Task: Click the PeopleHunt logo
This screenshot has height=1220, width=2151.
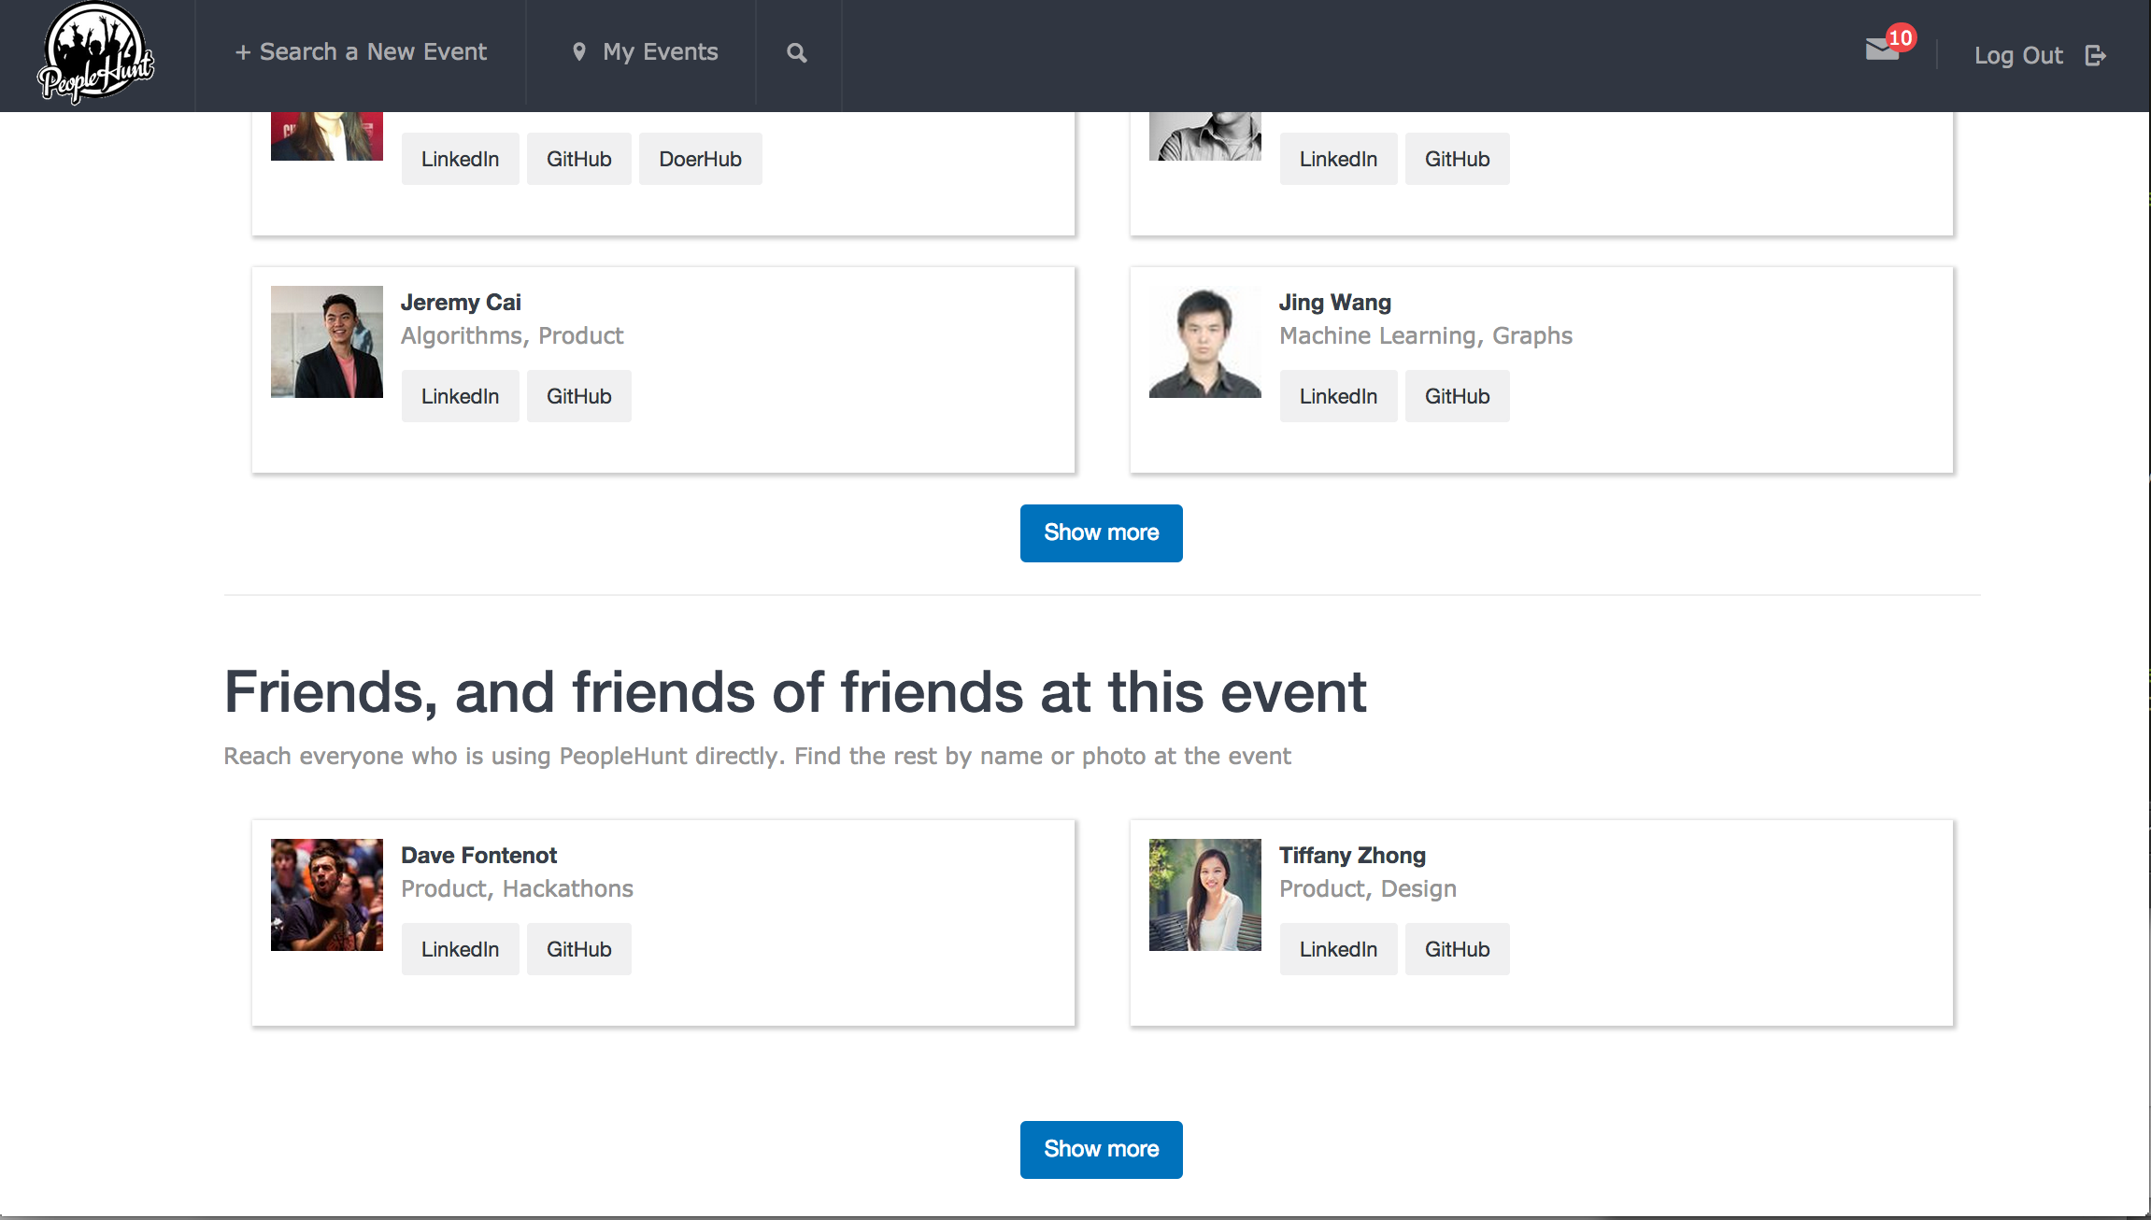Action: click(x=95, y=54)
